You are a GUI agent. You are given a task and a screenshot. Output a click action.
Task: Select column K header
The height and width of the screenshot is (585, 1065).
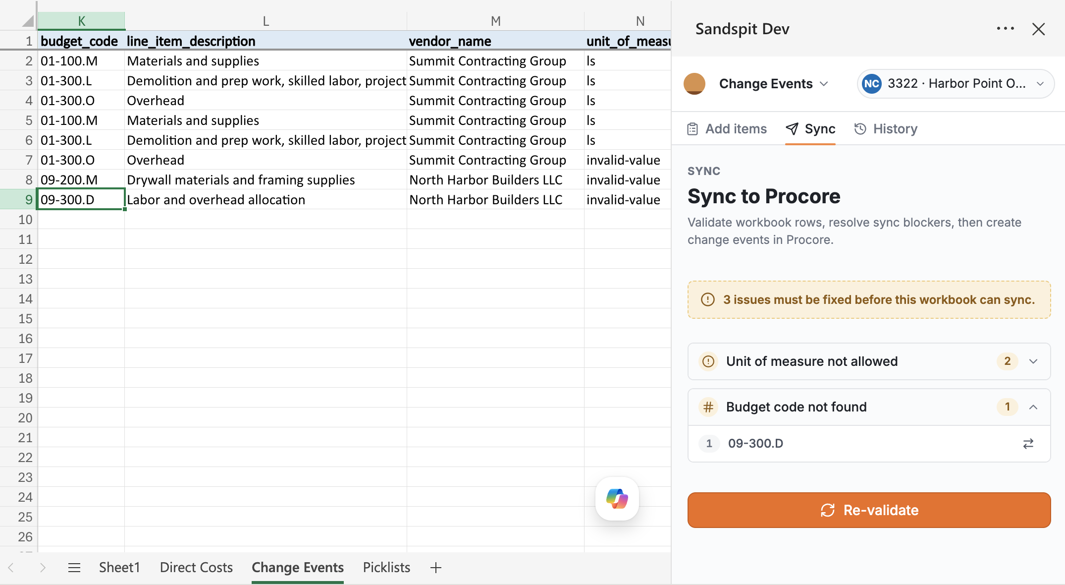tap(81, 21)
